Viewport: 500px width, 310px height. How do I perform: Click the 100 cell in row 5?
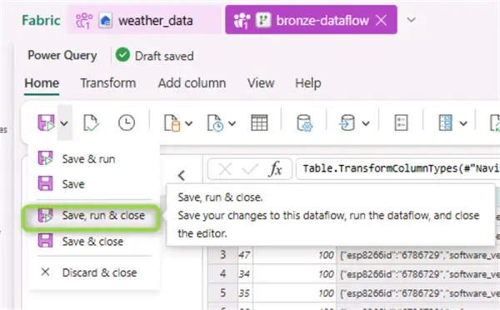tap(295, 293)
